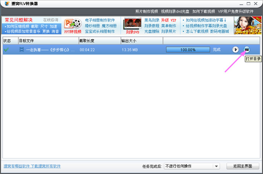This screenshot has width=263, height=174.
Task: Click the game advertisement image
Action: (248, 26)
